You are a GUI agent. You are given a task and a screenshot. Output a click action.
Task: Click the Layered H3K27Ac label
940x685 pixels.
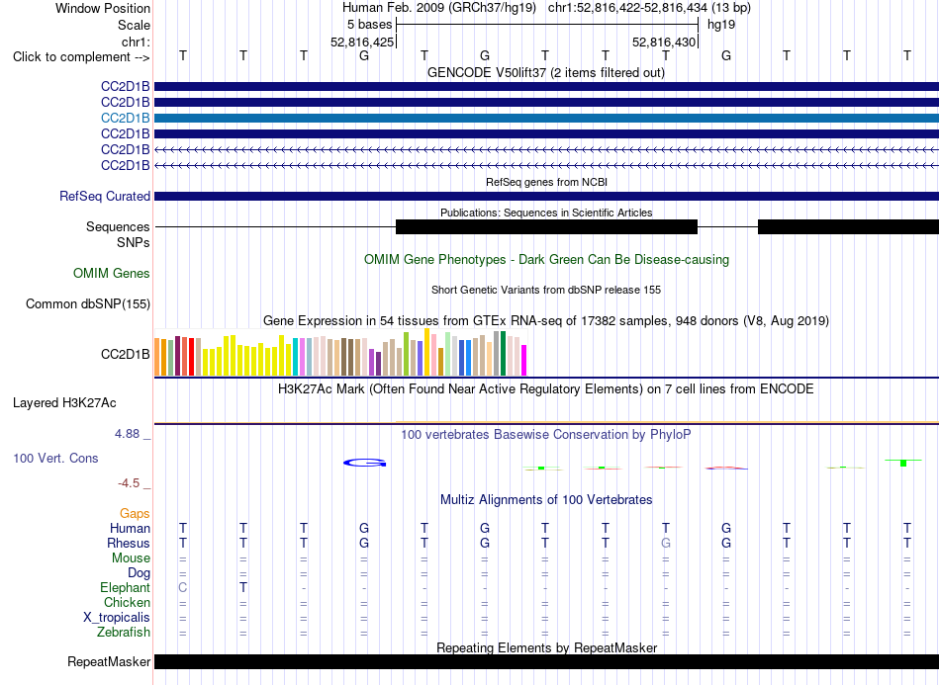(64, 403)
